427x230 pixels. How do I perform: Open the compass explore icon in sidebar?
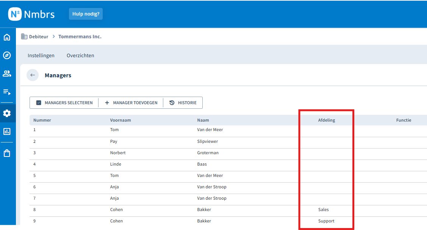pos(7,55)
